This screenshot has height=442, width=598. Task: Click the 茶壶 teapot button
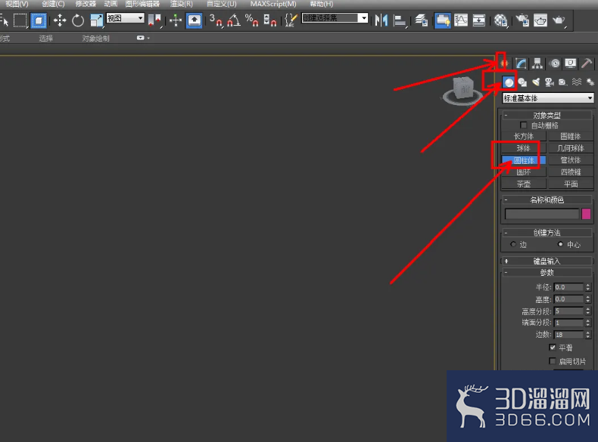point(524,184)
